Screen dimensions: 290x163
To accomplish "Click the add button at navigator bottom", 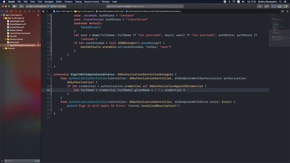I will click(x=2, y=161).
